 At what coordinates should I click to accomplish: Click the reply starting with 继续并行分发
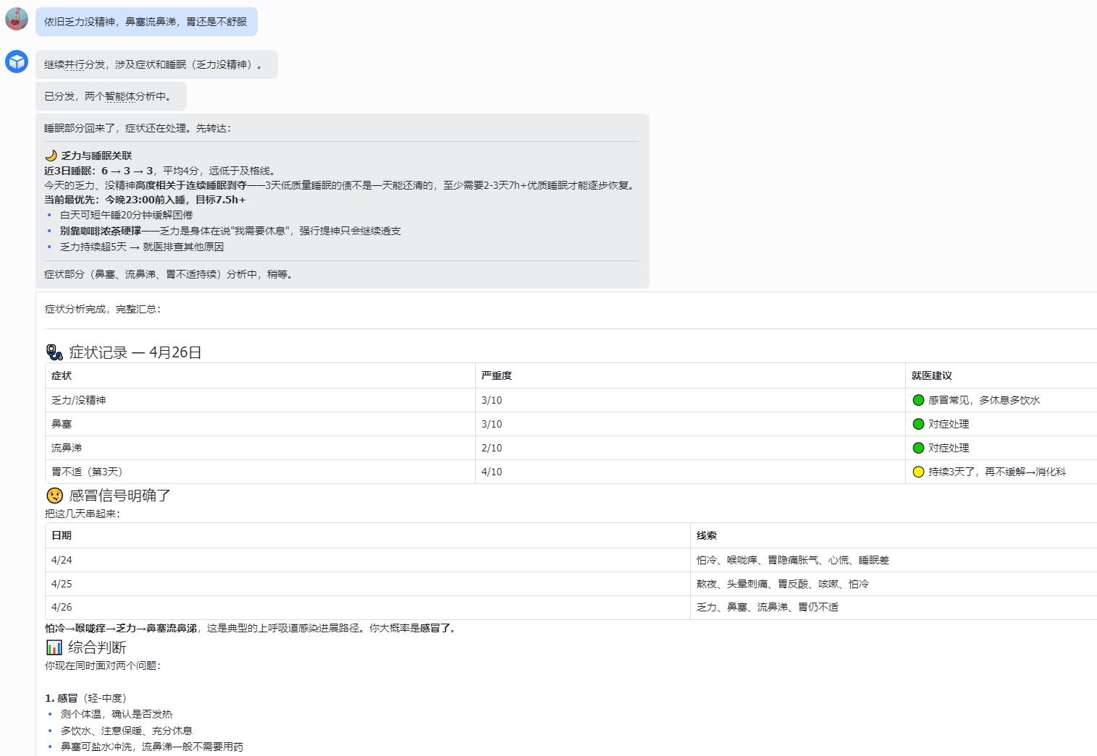point(156,64)
